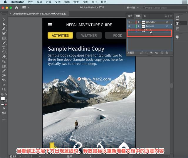This screenshot has width=188, height=158.
Task: Switch to the 库 tab
Action: pos(145,16)
